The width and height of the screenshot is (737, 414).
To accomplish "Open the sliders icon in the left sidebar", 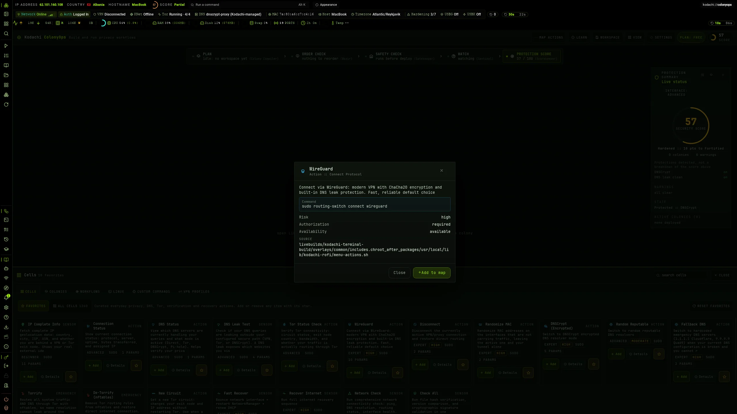I will (x=6, y=55).
